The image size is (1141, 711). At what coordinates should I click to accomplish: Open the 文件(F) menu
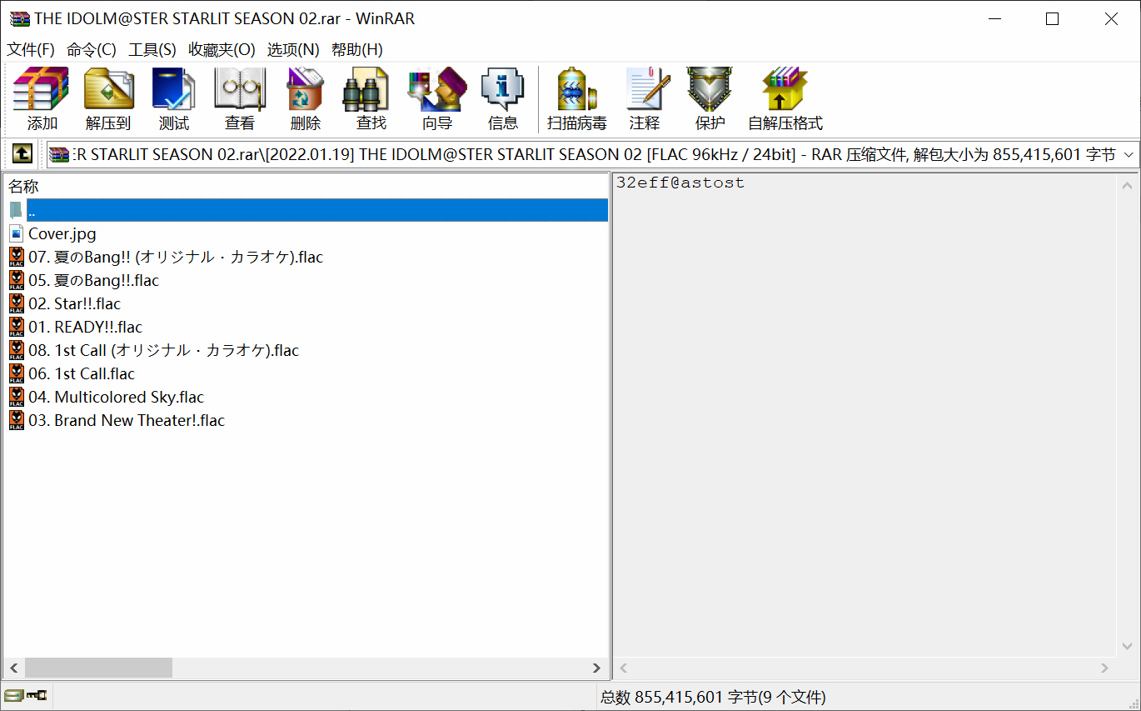(x=31, y=49)
